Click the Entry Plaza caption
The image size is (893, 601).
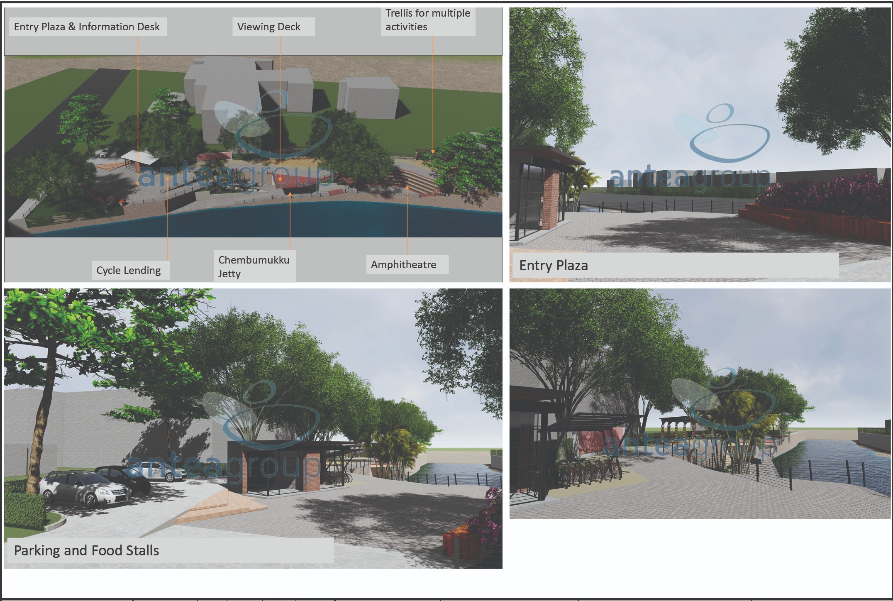coord(553,266)
